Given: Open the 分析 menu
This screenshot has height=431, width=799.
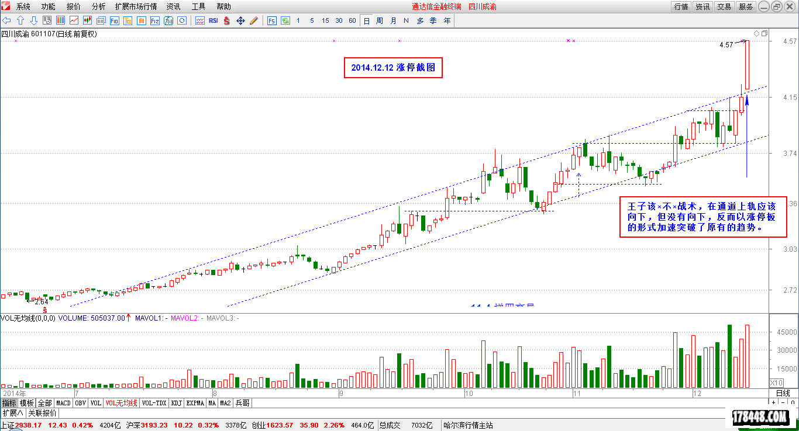Looking at the screenshot, I should (x=99, y=6).
